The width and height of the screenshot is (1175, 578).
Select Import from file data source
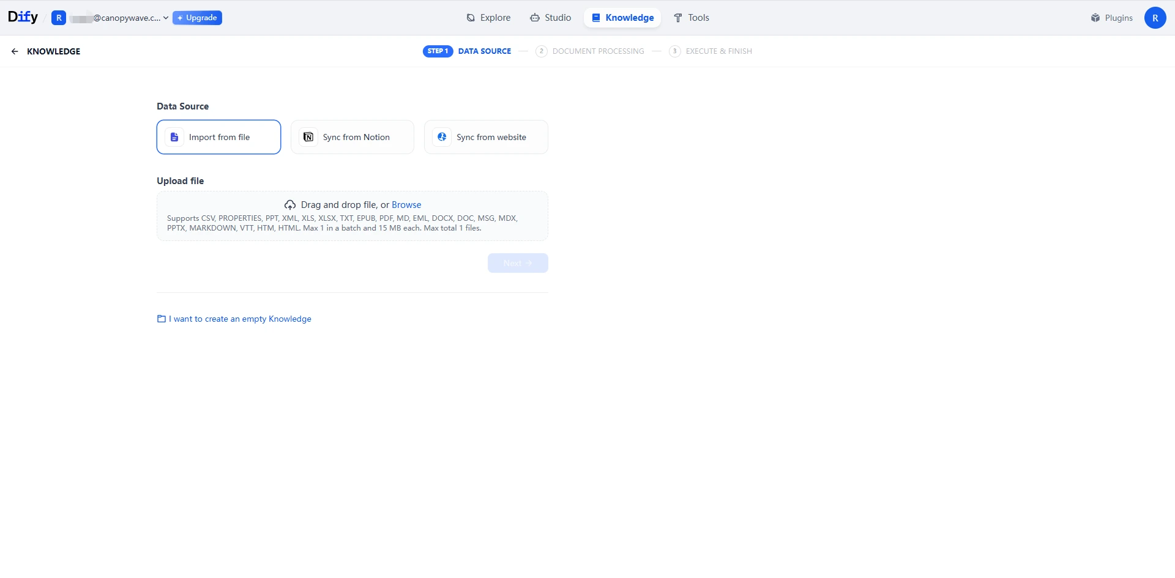point(218,137)
